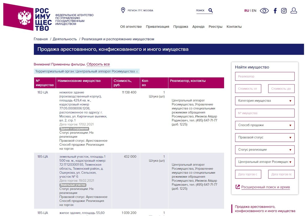Go to Деятельность breadcrumb
308x216 pixels.
point(65,39)
